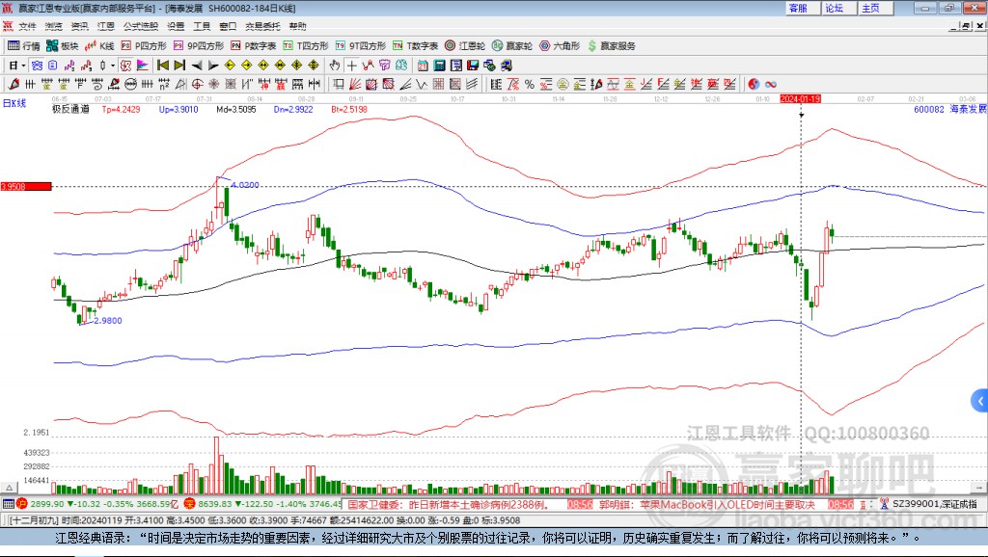Click the Md=3.5095 value
The width and height of the screenshot is (988, 557).
click(236, 110)
